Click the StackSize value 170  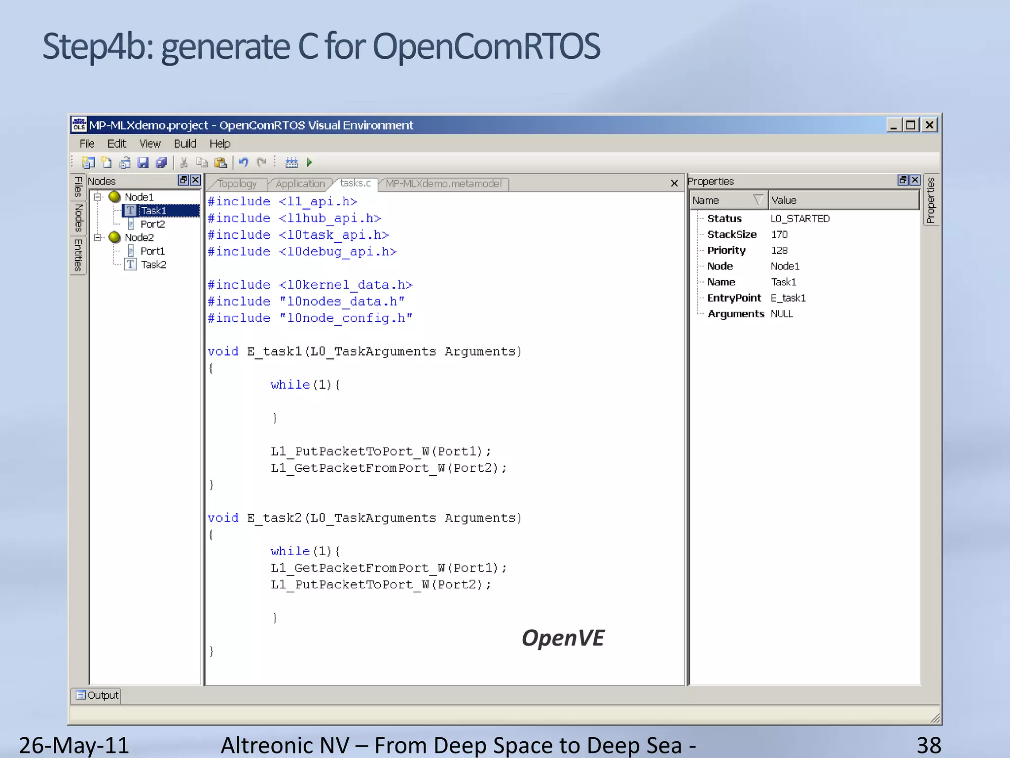[x=779, y=234]
